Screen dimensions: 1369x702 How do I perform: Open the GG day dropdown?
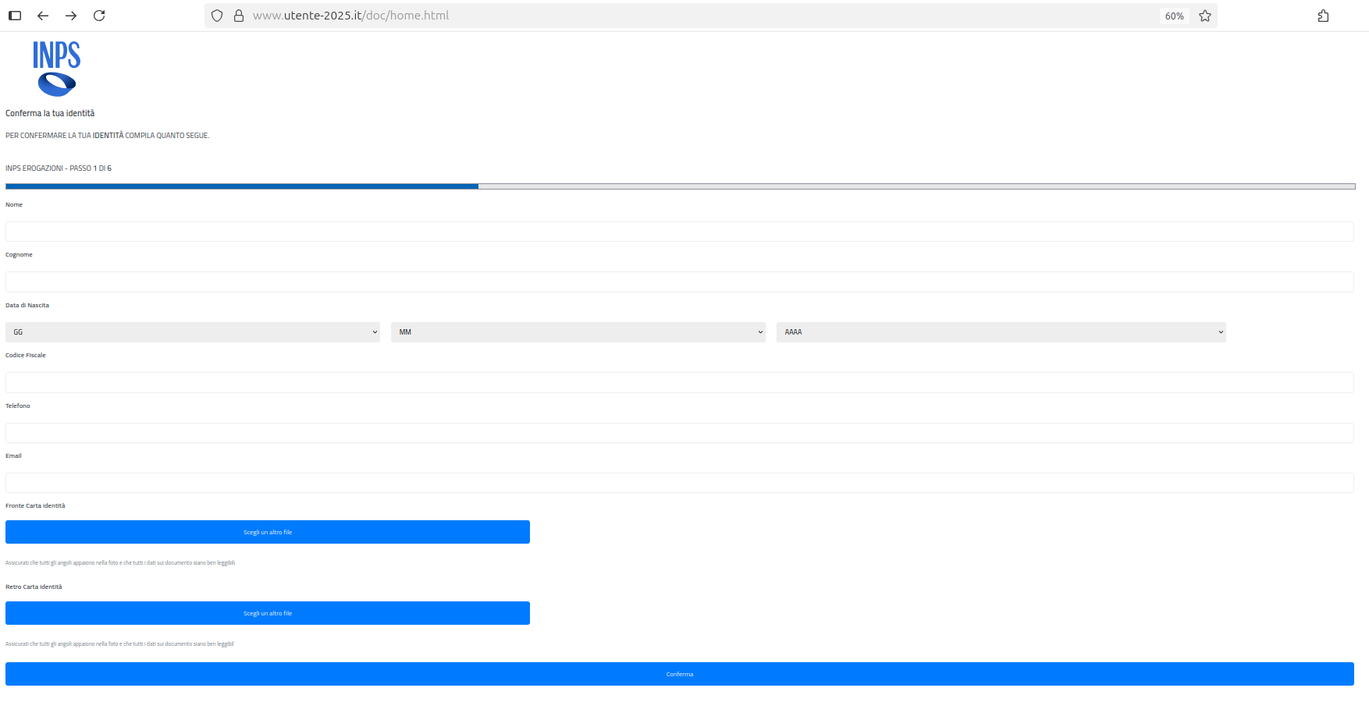193,332
